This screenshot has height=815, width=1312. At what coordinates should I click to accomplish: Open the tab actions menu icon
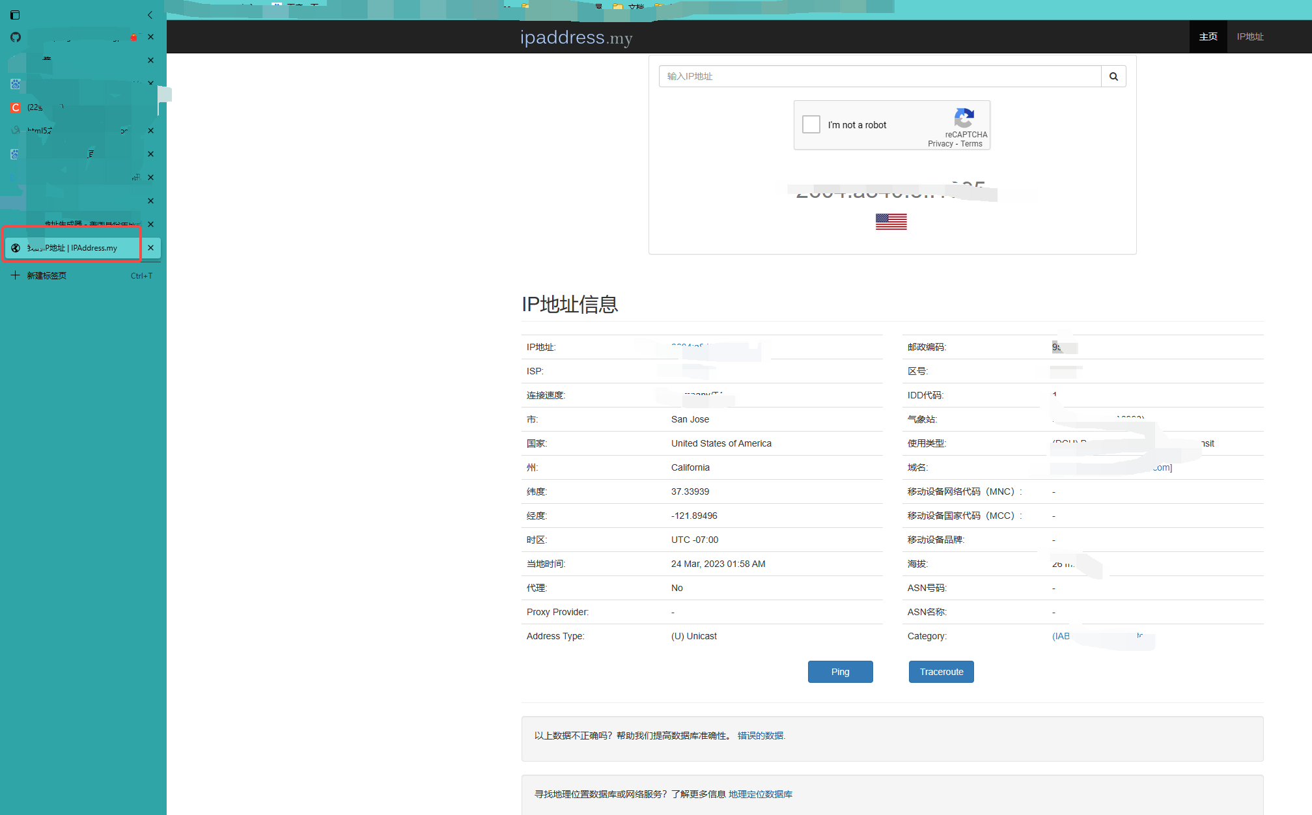[15, 15]
